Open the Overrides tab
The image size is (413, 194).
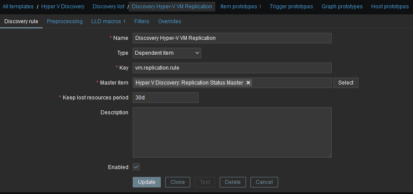pos(169,21)
